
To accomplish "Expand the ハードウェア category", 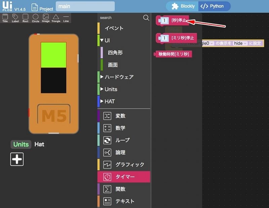I will coord(102,77).
